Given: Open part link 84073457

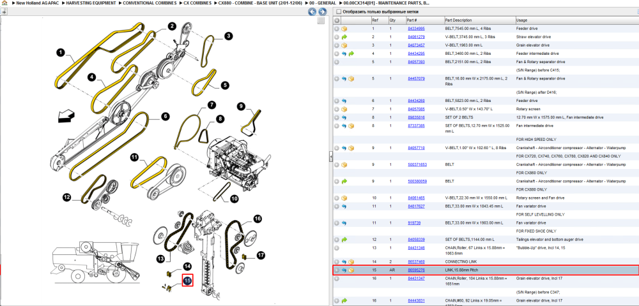Looking at the screenshot, I should tap(416, 45).
